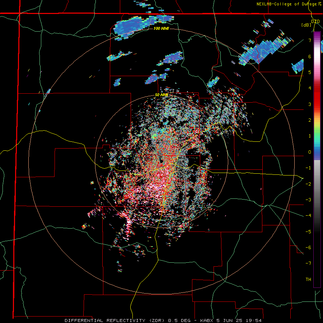Select the "KABX" radar ID in caption
This screenshot has width=323, height=323.
point(207,320)
